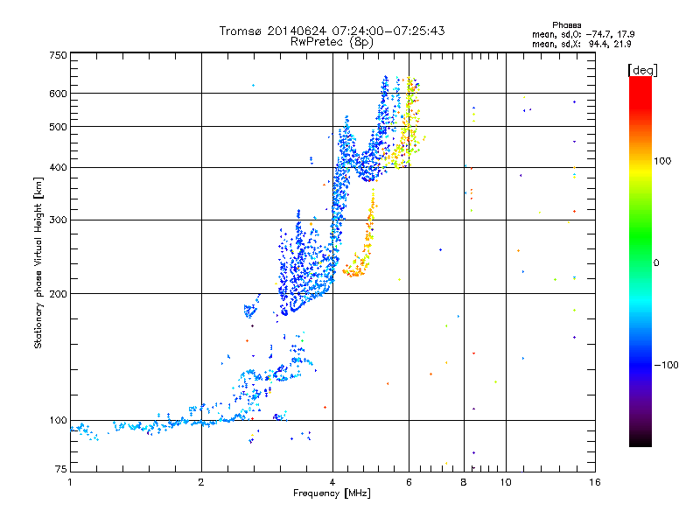Select the 'mean, sd,X: 94.4, 21.9' text
This screenshot has height=525, width=700.
pyautogui.click(x=581, y=44)
